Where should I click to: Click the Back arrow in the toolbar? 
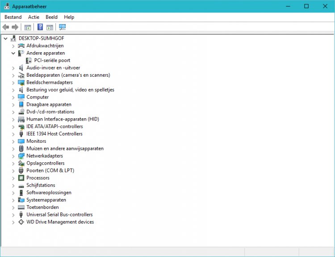point(6,27)
